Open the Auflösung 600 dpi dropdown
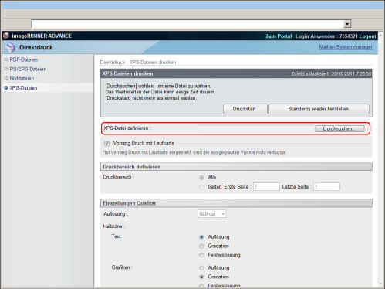Image resolution: width=385 pixels, height=289 pixels. (212, 214)
